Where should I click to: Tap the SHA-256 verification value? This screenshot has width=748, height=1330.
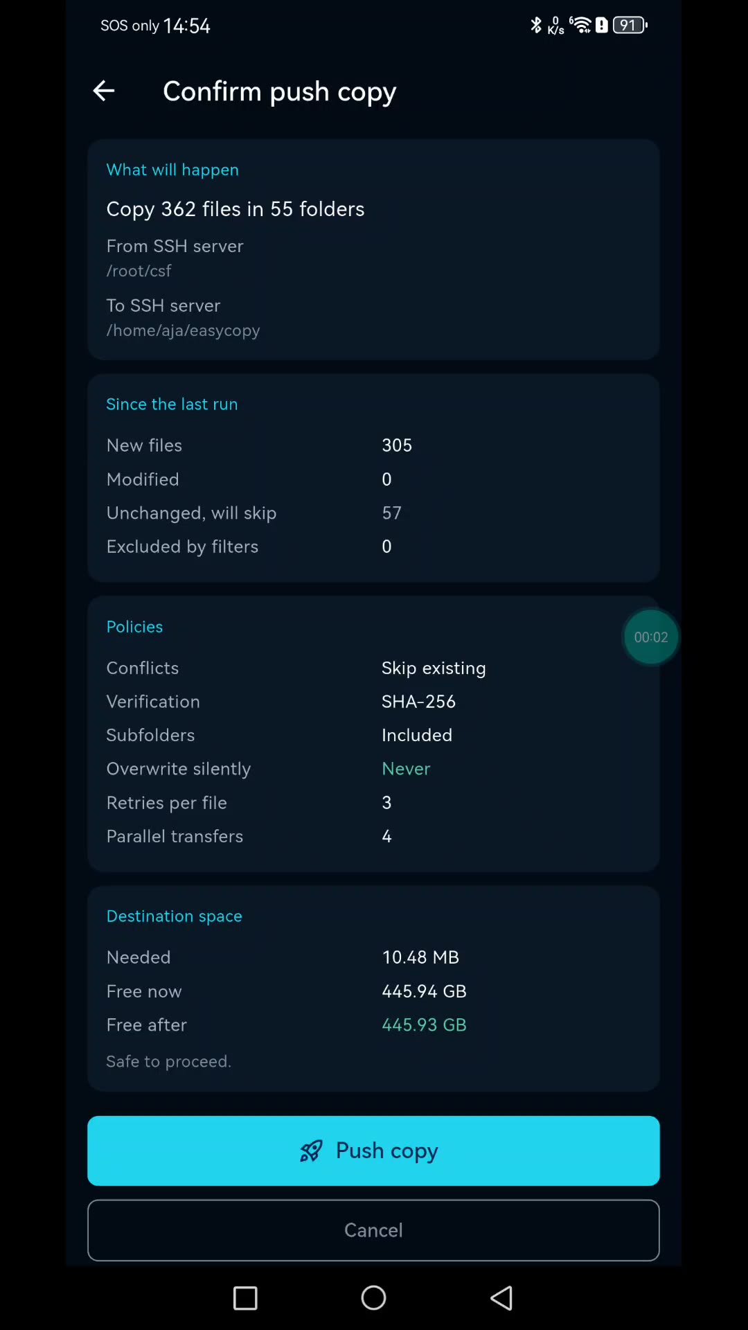418,702
